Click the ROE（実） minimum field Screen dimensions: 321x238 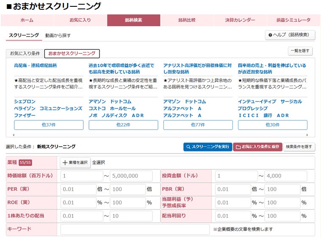pyautogui.click(x=78, y=203)
